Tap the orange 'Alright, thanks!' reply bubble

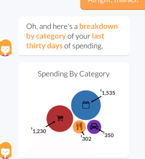click(x=113, y=4)
